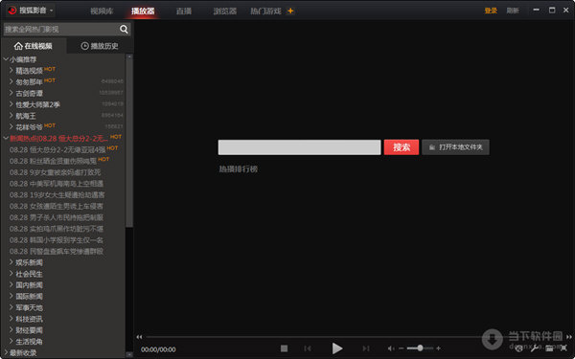
Task: Expand the 最新收录 section
Action: tap(6, 352)
